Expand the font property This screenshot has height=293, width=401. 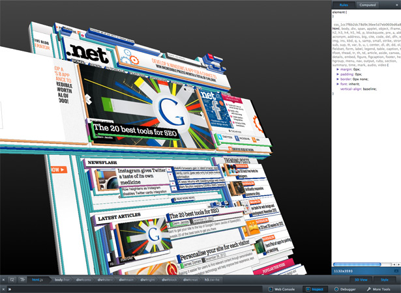[x=338, y=84]
